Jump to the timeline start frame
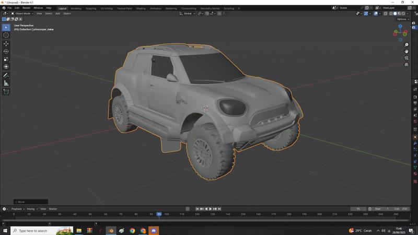 tap(198, 209)
